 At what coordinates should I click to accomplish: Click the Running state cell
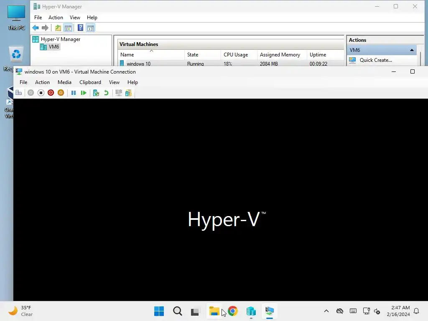tap(196, 64)
